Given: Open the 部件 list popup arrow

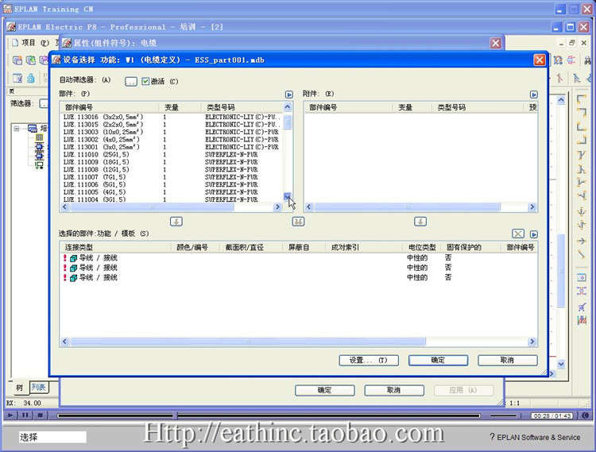Looking at the screenshot, I should point(289,95).
